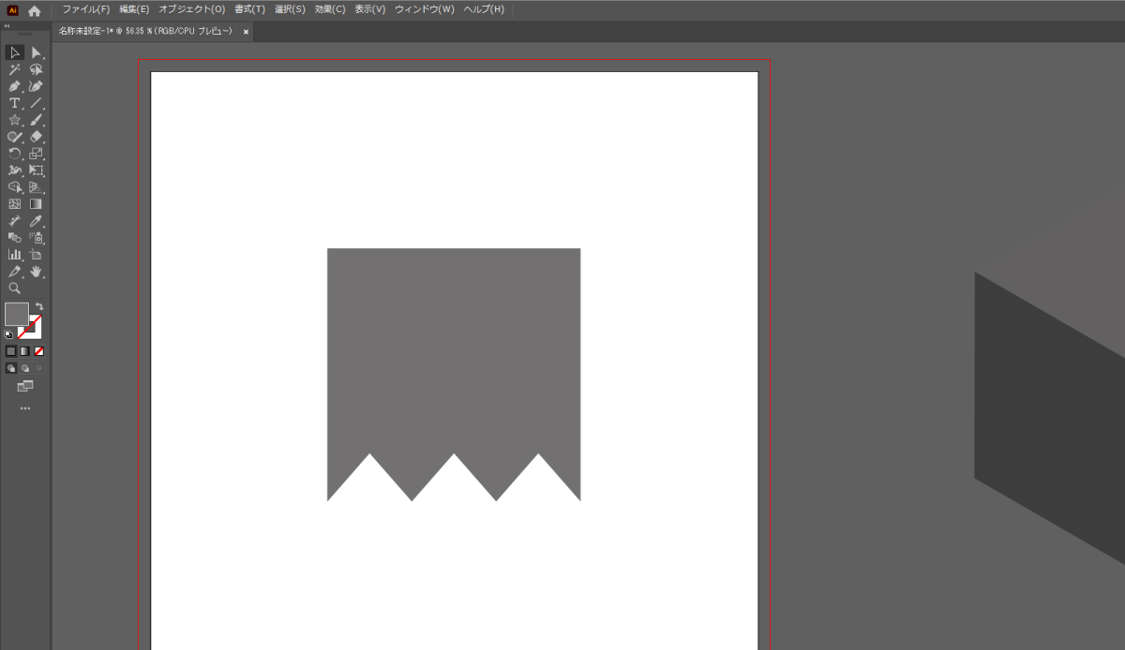Screen dimensions: 1125x650
Task: Apply Gradient mode button
Action: pos(25,351)
